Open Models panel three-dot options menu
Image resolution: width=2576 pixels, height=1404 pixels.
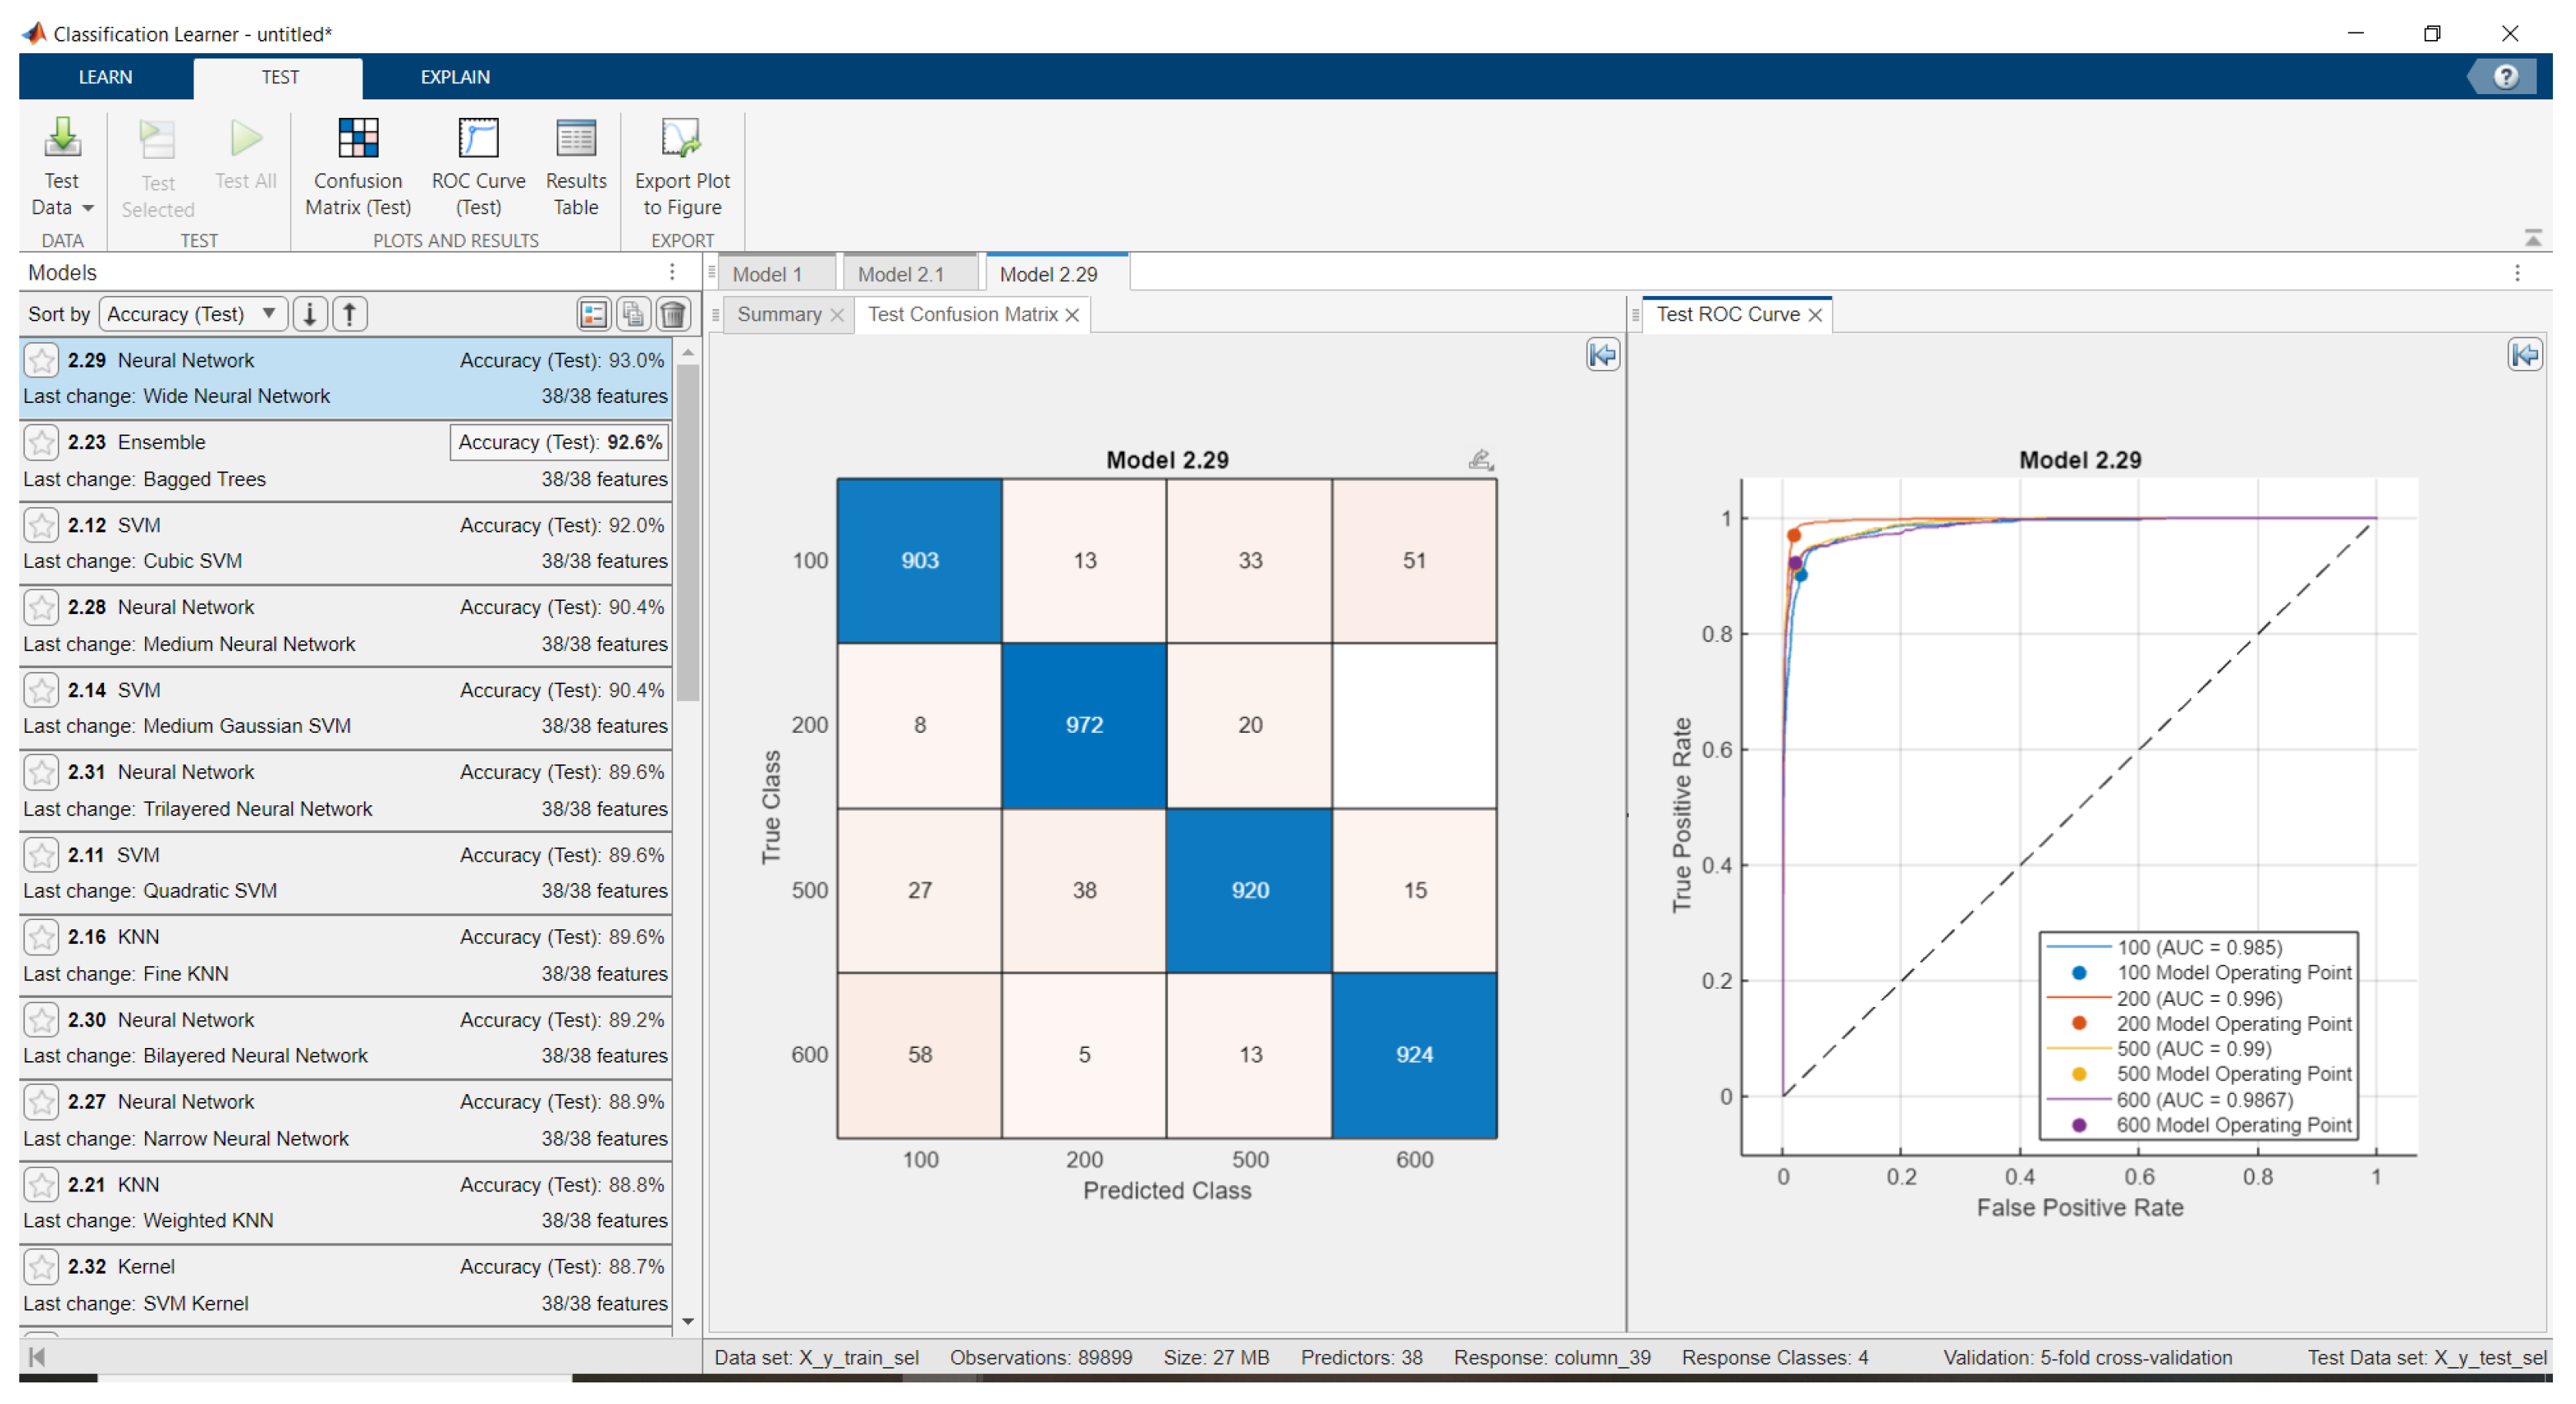click(x=672, y=272)
